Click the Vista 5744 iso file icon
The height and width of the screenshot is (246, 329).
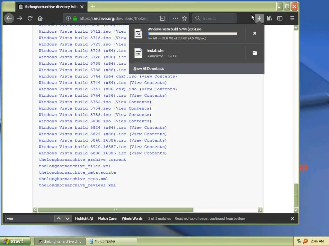pyautogui.click(x=138, y=33)
